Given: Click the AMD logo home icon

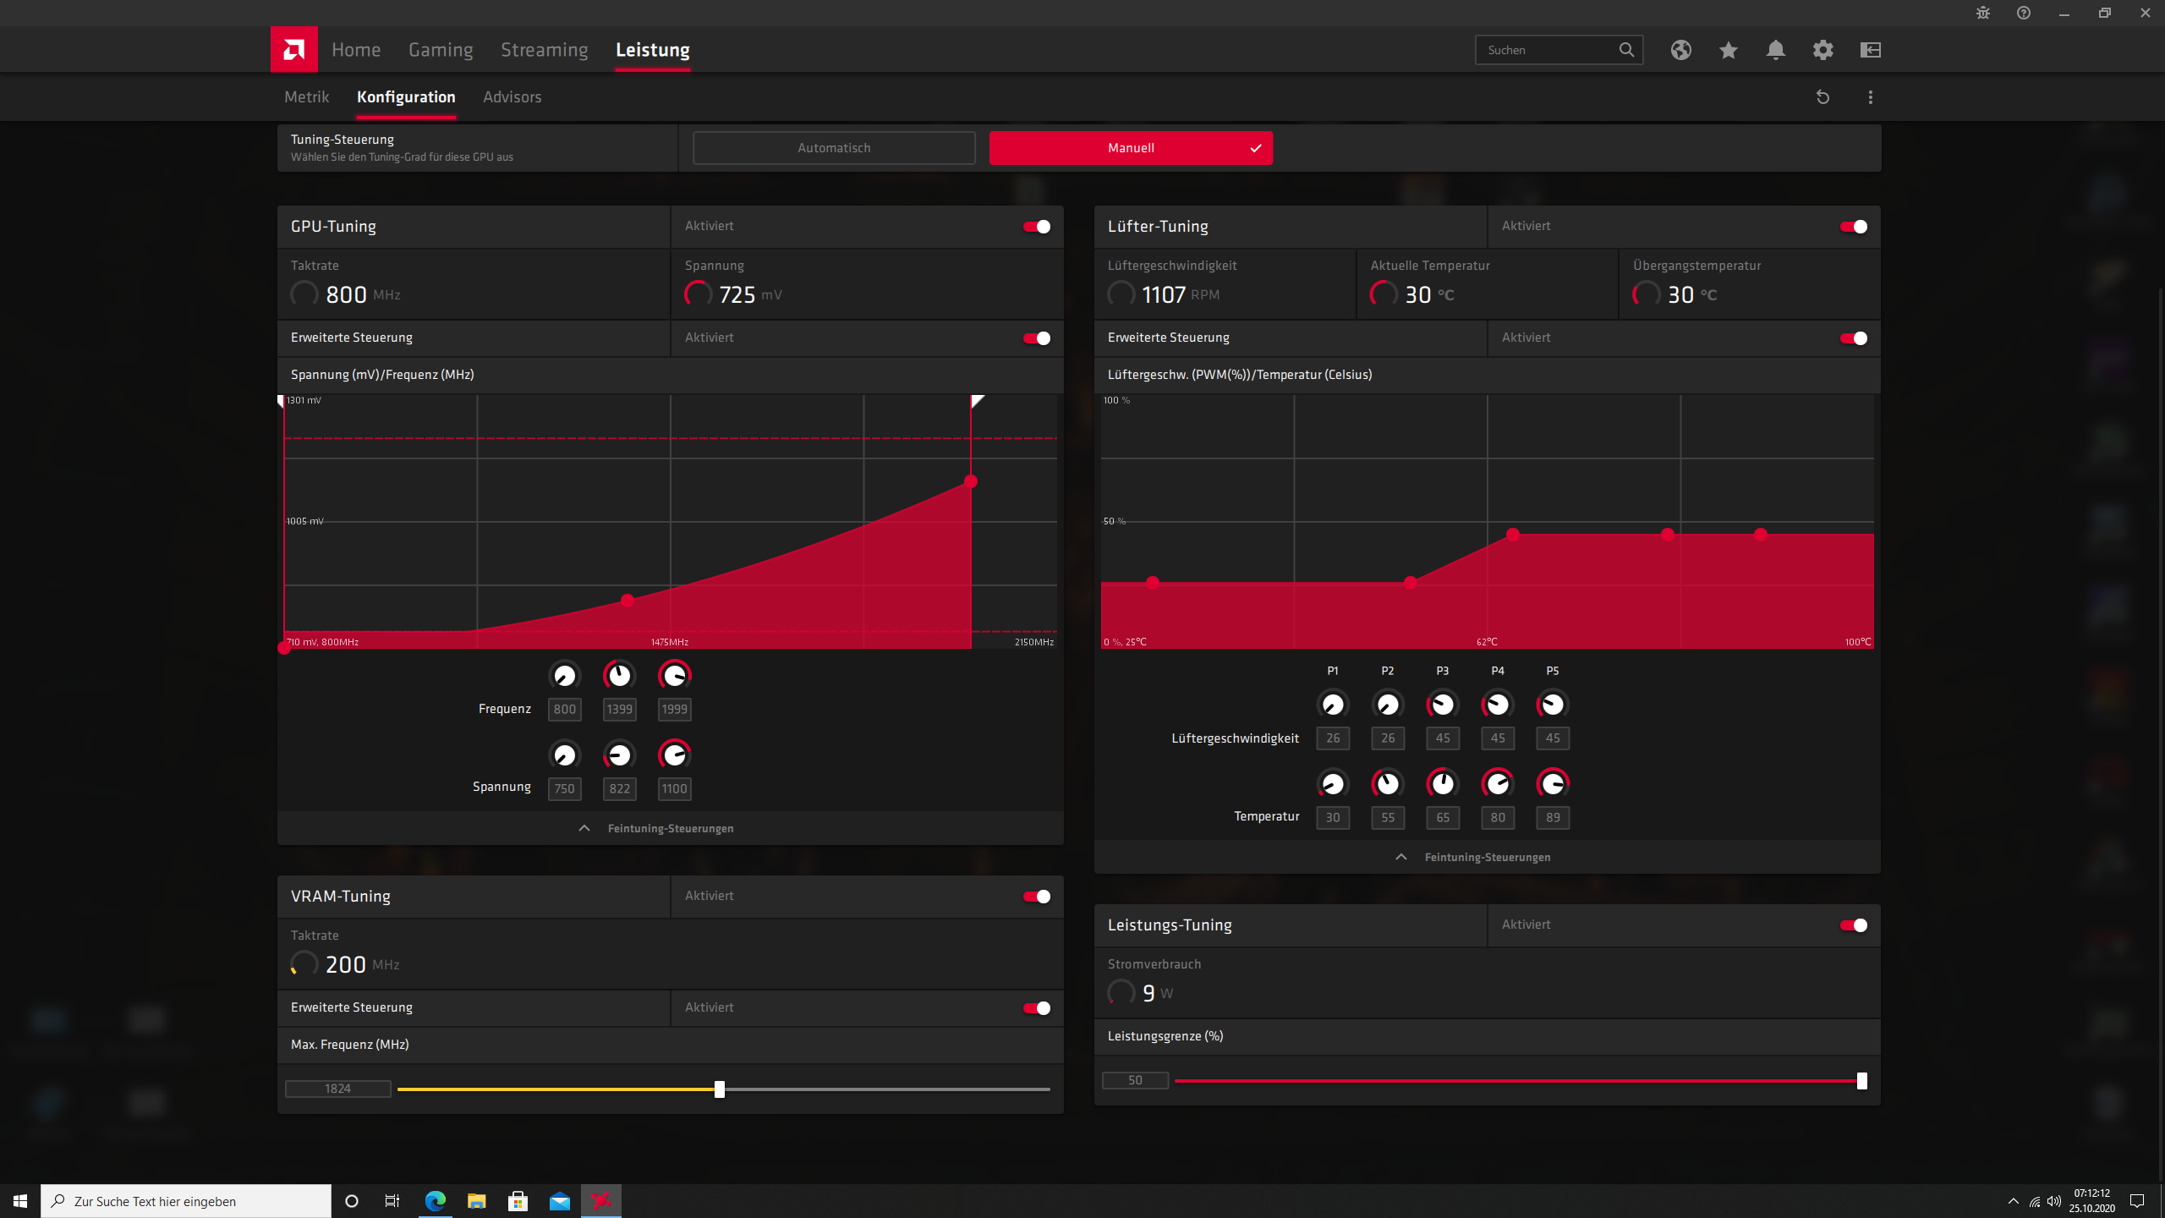Looking at the screenshot, I should tap(293, 50).
